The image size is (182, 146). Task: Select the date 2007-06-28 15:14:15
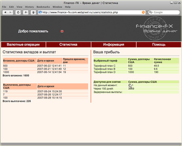[50, 98]
